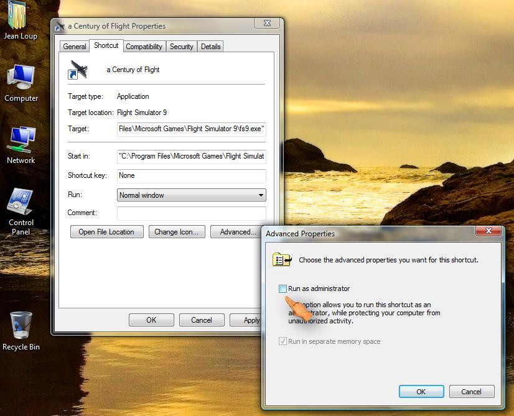Click the Open File Location button
Image resolution: width=514 pixels, height=416 pixels.
[106, 232]
